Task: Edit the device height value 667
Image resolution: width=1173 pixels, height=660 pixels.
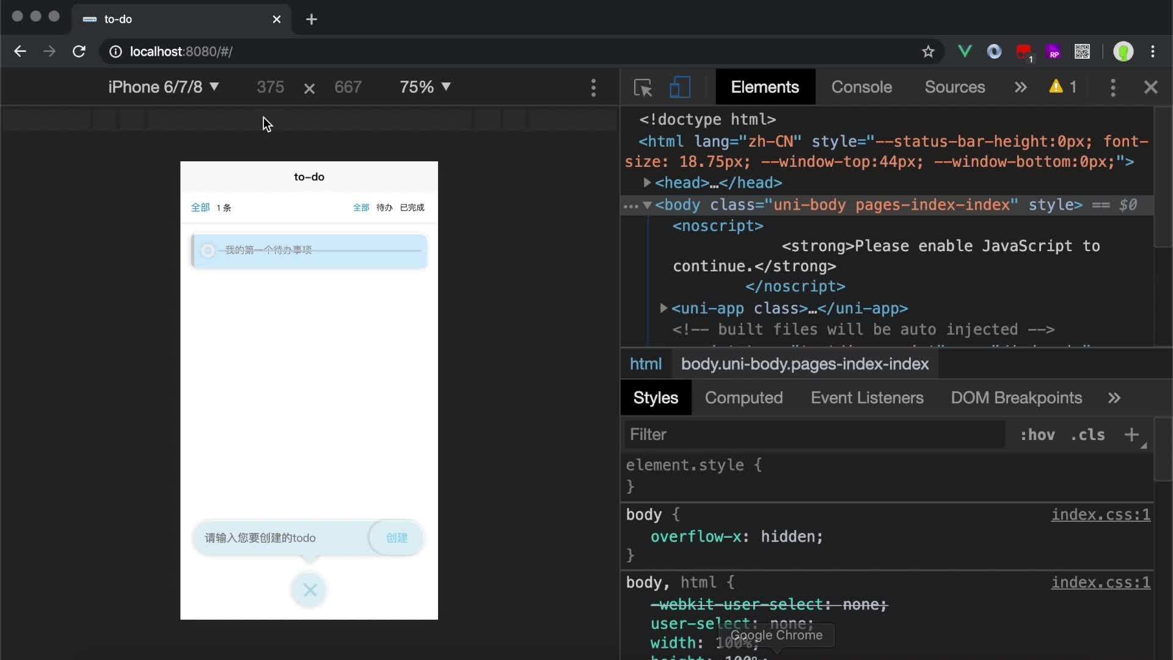Action: tap(348, 87)
